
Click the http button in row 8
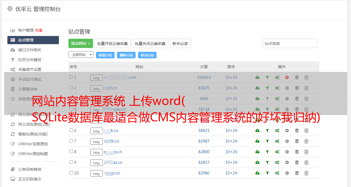tap(97, 152)
